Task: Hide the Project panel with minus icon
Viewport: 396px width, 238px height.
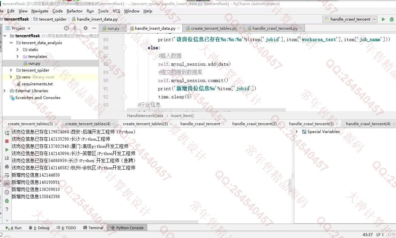Action: (94, 28)
